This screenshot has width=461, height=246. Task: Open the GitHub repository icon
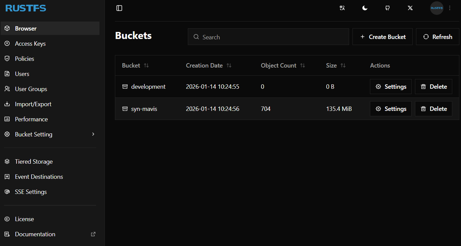[387, 8]
